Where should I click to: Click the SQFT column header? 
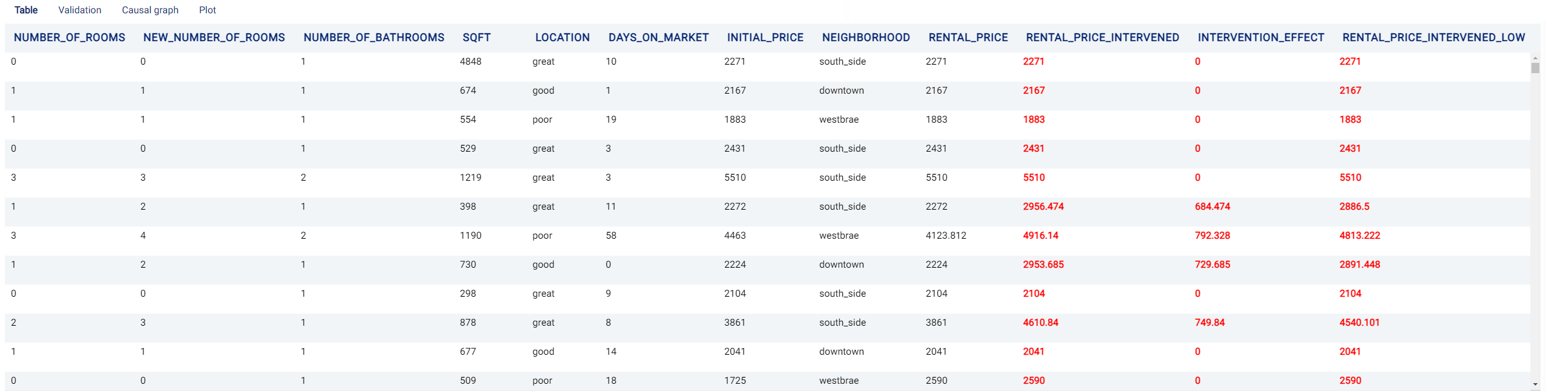pyautogui.click(x=477, y=37)
